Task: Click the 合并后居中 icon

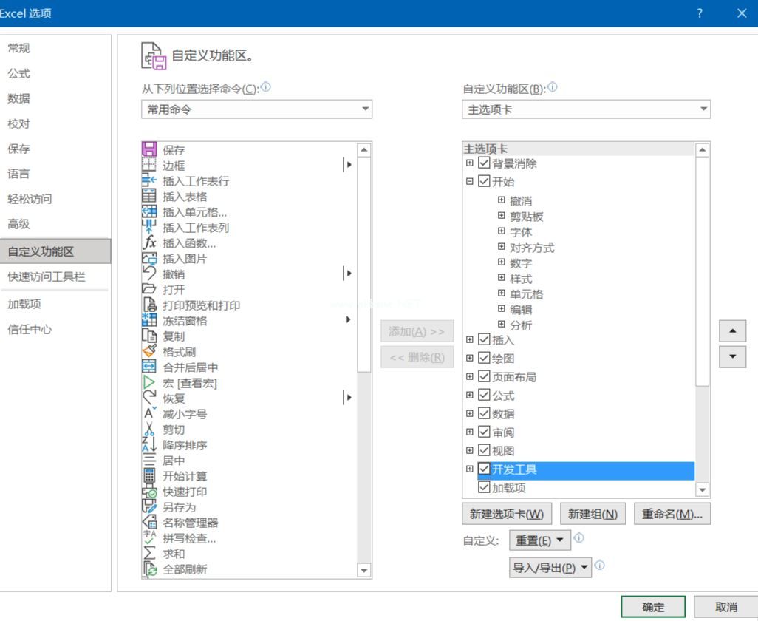Action: (x=149, y=367)
